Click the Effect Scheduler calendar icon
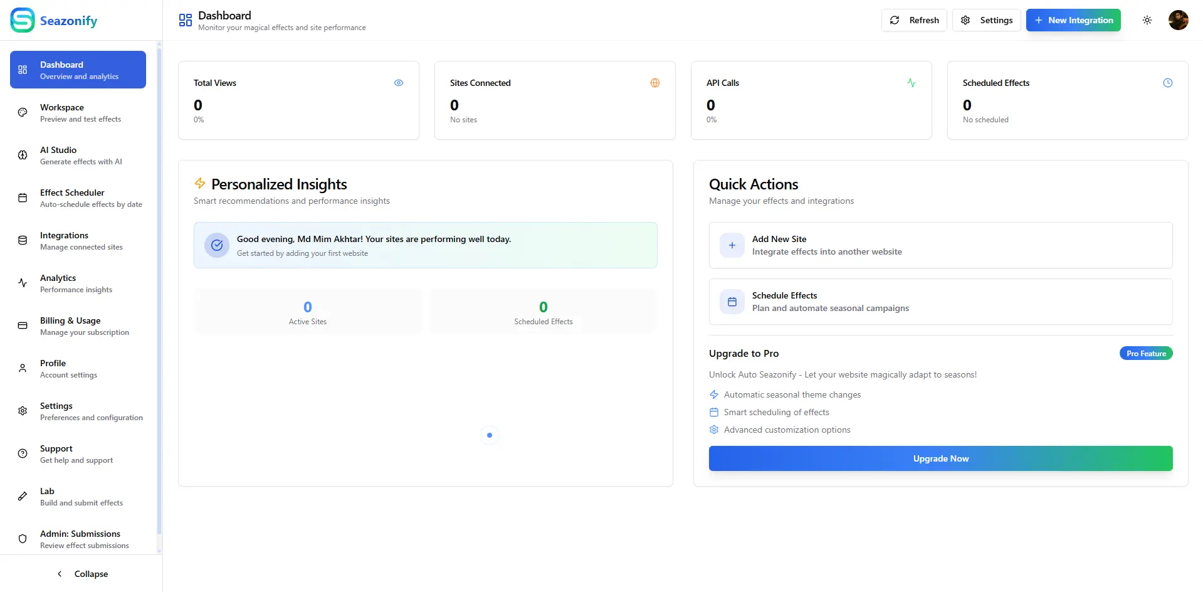 23,198
